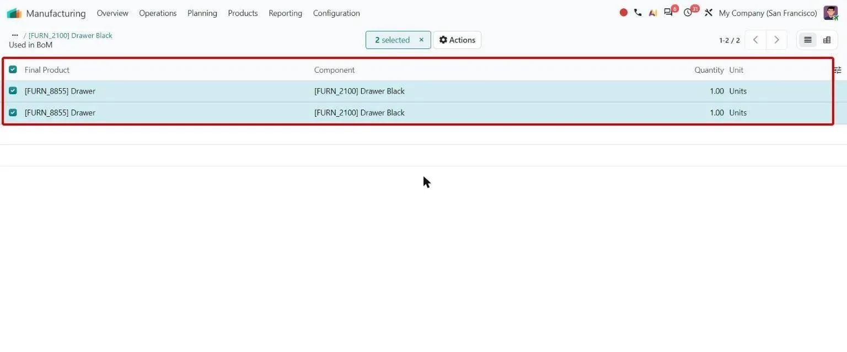This screenshot has width=847, height=352.
Task: Open the Operations menu
Action: pos(158,13)
